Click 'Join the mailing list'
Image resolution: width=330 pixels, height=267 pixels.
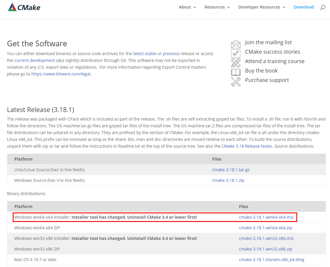(x=268, y=42)
